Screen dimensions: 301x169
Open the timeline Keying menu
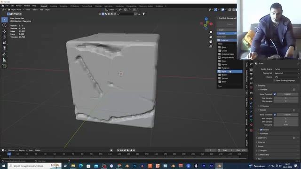coord(23,150)
